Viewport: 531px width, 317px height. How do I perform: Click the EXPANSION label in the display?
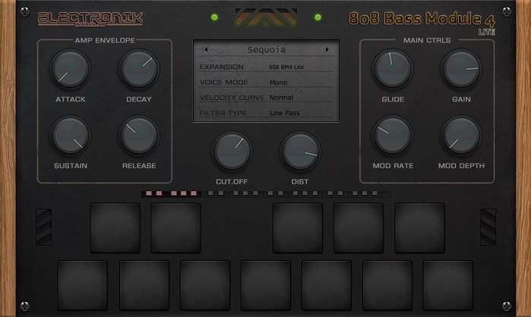tap(222, 67)
